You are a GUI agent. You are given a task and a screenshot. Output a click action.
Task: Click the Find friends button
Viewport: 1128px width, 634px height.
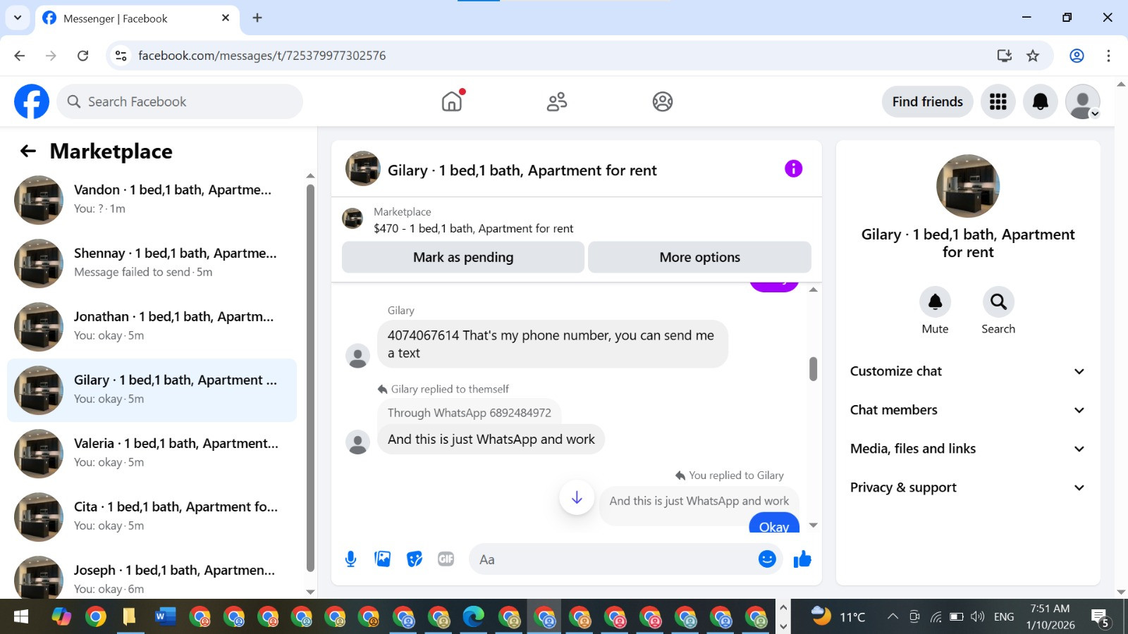(927, 101)
